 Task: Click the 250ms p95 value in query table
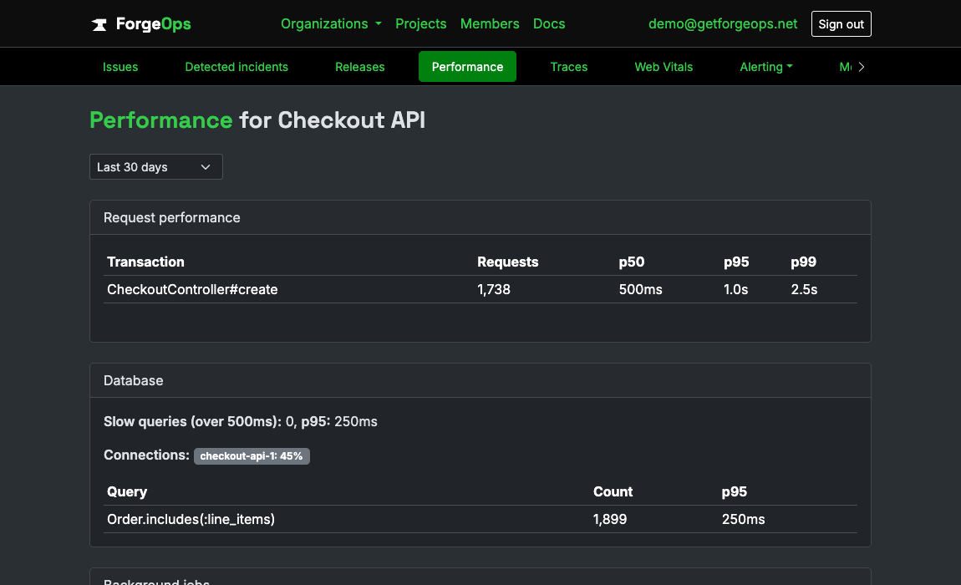click(x=743, y=519)
